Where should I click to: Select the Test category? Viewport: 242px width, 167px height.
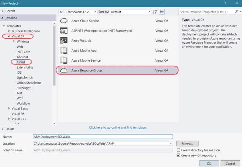click(x=20, y=93)
